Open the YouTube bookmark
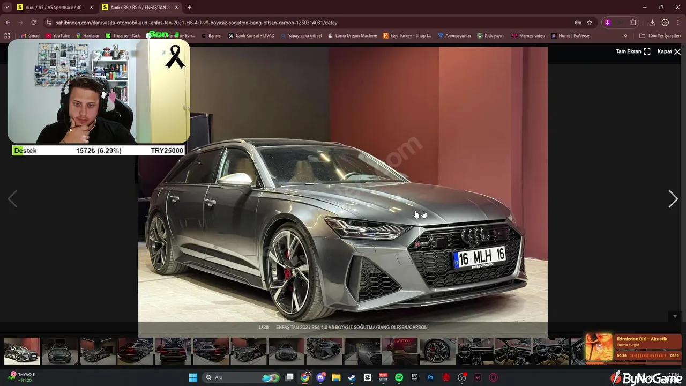The image size is (686, 386). 57,36
